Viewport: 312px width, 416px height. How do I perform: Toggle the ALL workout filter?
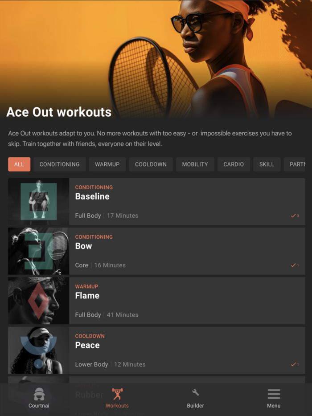(19, 164)
